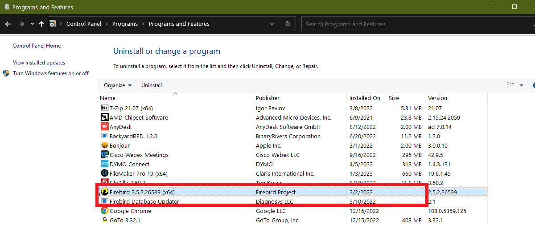
Task: Click the Google Chrome icon
Action: (105, 211)
